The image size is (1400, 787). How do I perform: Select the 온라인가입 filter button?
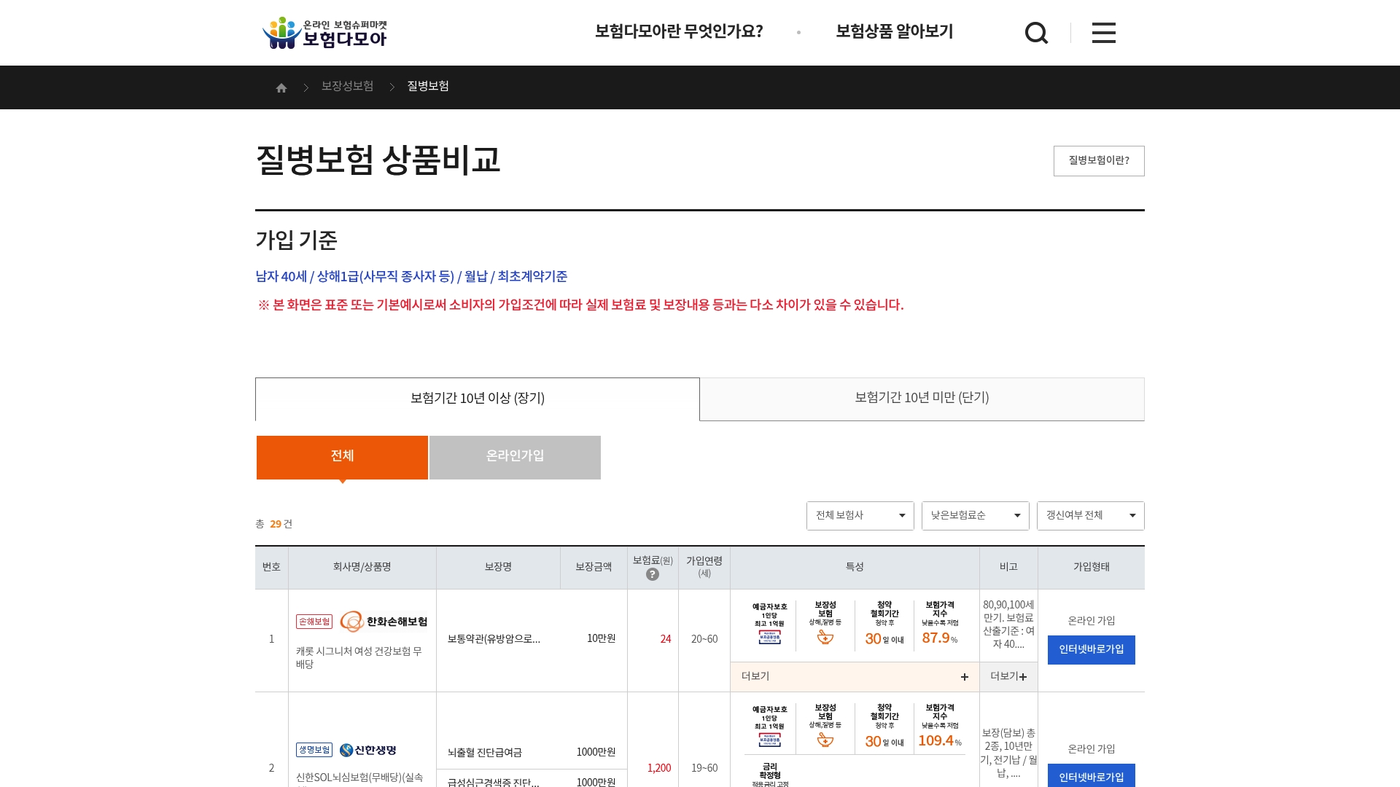(515, 457)
